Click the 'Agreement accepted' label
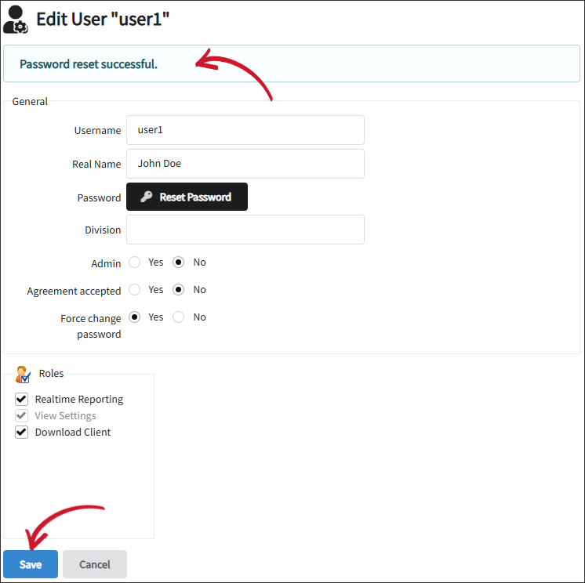The image size is (585, 583). [x=74, y=291]
